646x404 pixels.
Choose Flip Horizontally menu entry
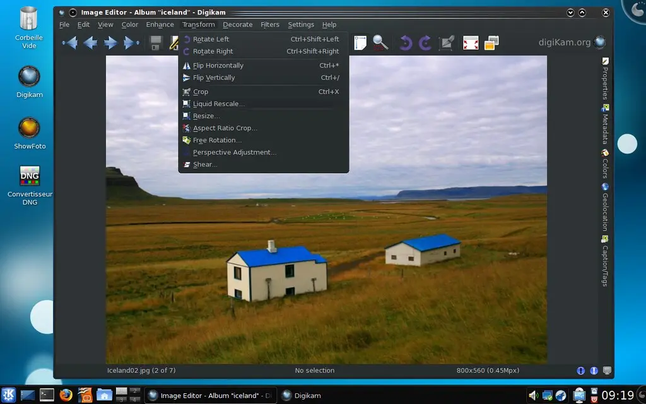[218, 66]
